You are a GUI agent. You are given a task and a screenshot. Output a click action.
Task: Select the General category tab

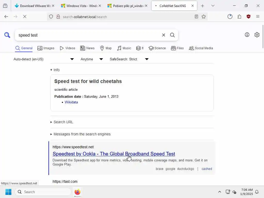point(24,48)
